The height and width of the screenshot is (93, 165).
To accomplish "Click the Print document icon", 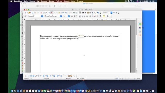I will pyautogui.click(x=44, y=13).
